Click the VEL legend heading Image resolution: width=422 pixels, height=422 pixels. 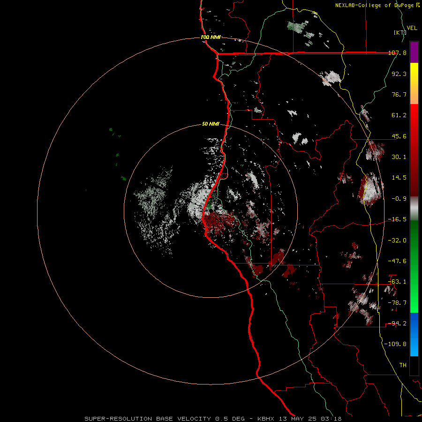coord(412,28)
